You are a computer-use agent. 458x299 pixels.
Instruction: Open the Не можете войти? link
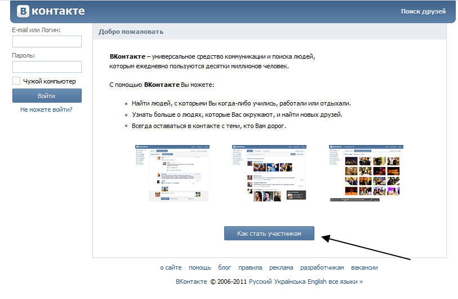(46, 109)
